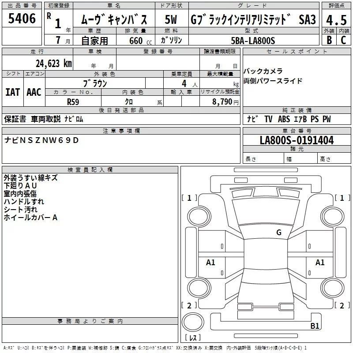Click the displacement value 660 cc
The image size is (353, 353).
(x=140, y=41)
